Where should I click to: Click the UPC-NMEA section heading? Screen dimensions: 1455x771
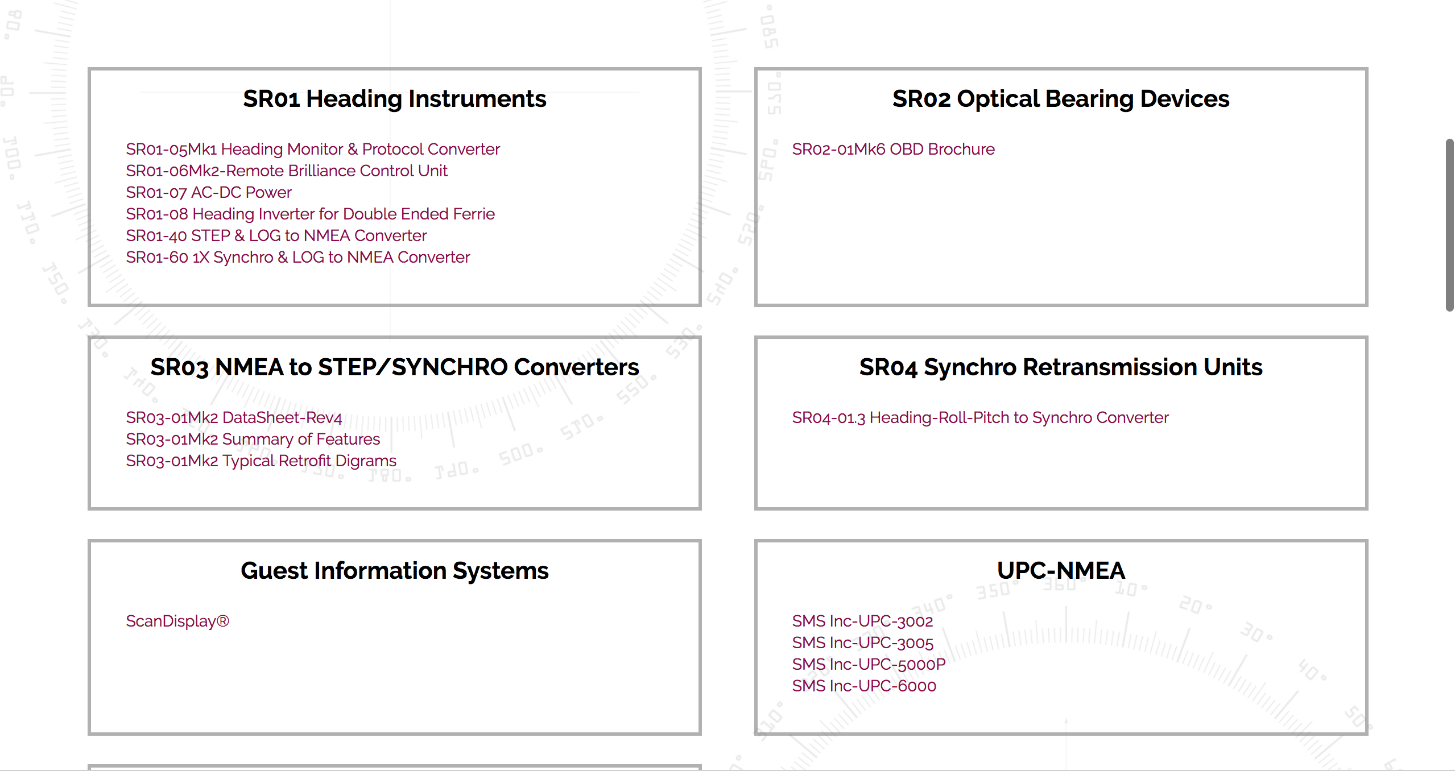click(x=1060, y=571)
